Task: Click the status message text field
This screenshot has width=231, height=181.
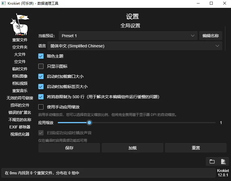Action: pos(109,173)
